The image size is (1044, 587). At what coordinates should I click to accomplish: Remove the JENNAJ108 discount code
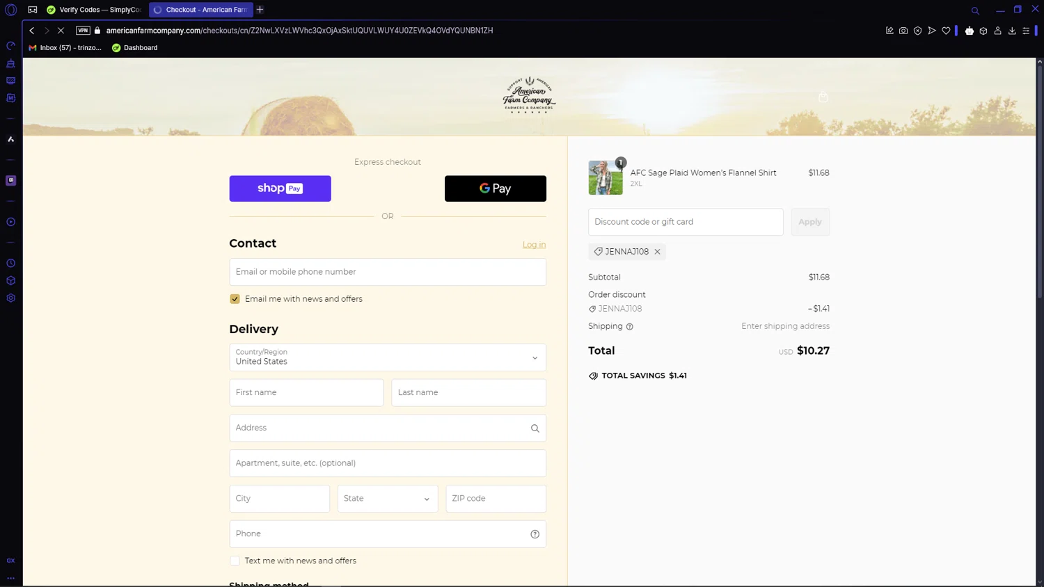(657, 252)
